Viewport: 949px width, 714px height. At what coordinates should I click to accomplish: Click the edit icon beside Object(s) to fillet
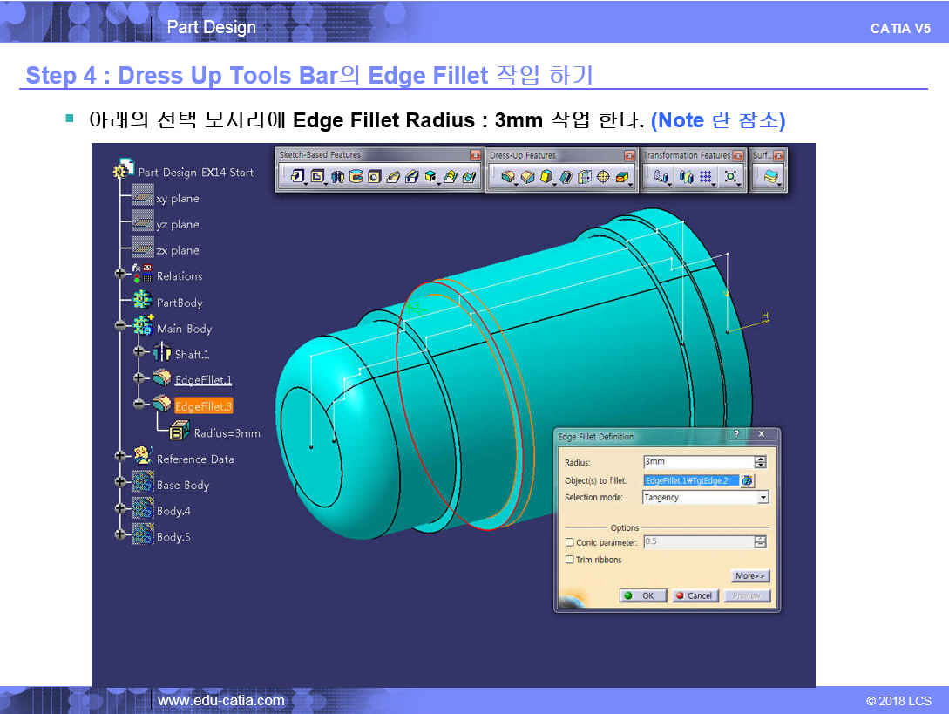(748, 480)
